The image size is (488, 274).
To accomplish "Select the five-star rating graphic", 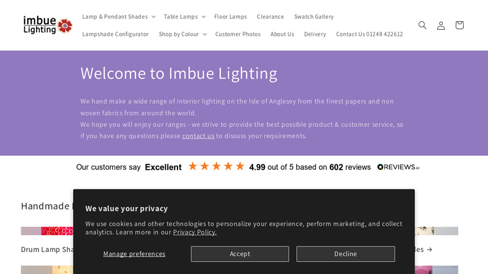I will tap(217, 166).
